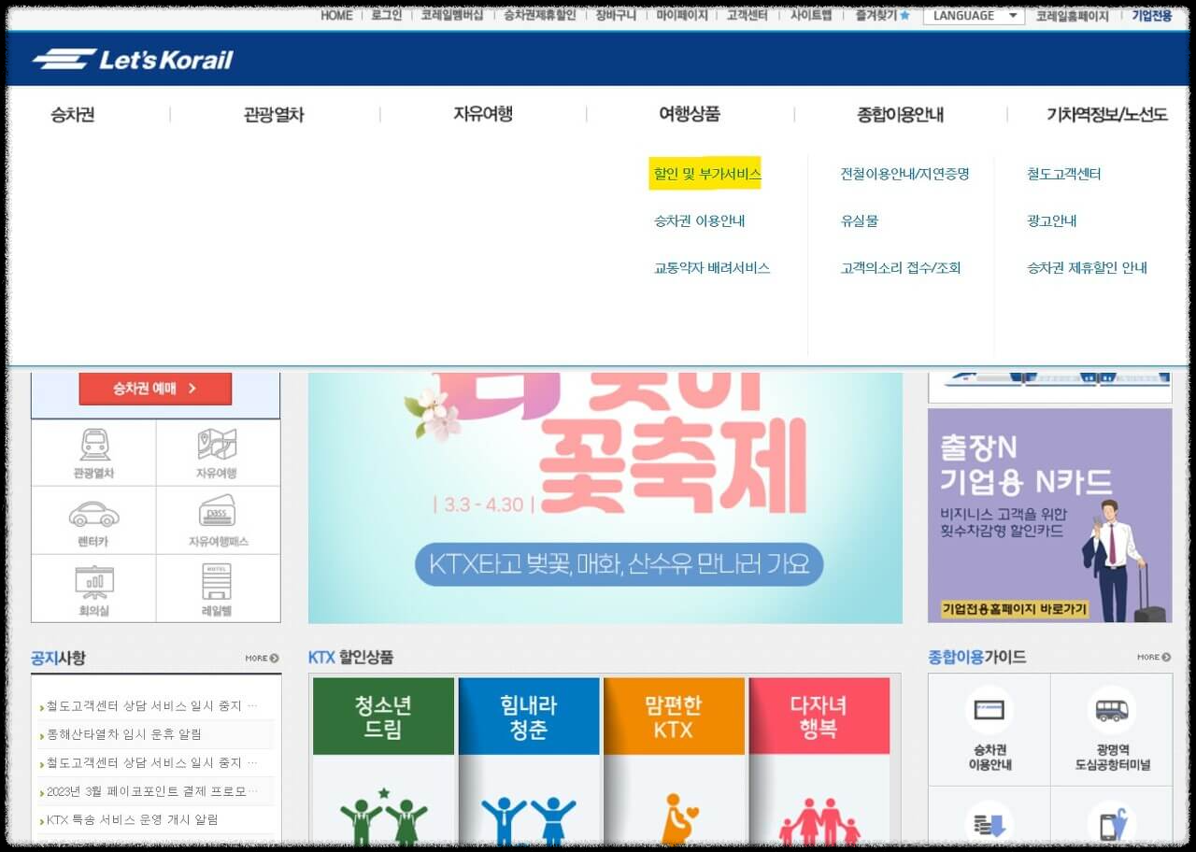1196x852 pixels.
Task: Select 할인 및 부가서비스 submenu item
Action: pos(707,174)
